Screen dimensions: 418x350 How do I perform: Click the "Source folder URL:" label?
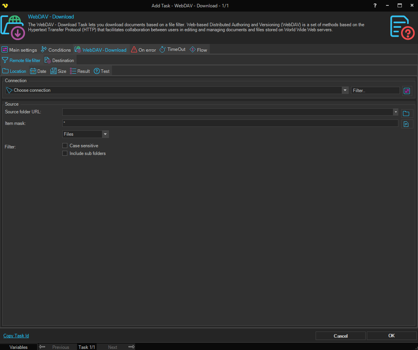click(23, 112)
